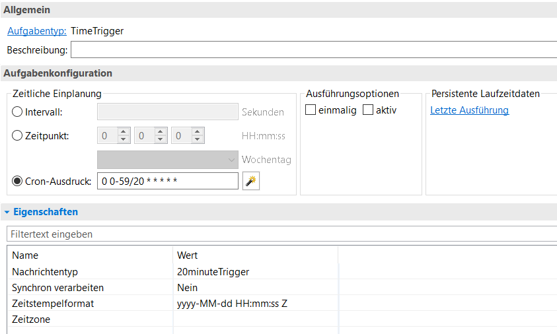Open the cron expression wizard wand icon
557x334 pixels.
click(x=251, y=181)
